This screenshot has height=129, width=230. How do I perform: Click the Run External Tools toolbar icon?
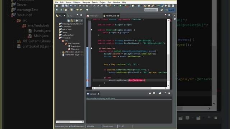coord(126,6)
